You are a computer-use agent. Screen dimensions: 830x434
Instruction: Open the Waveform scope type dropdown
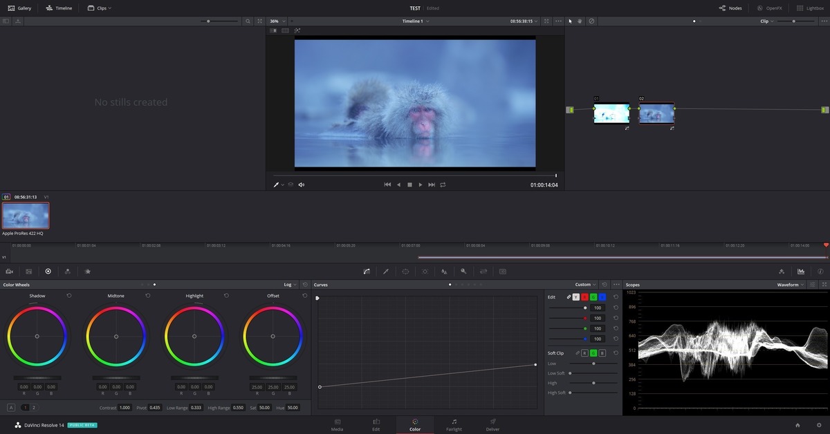tap(791, 285)
